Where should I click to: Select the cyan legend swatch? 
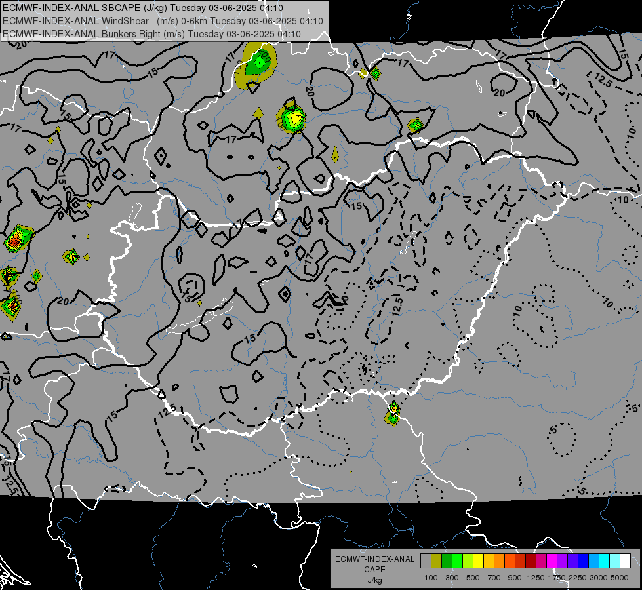tap(605, 560)
